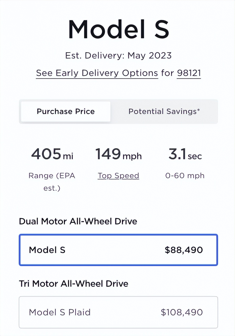The height and width of the screenshot is (336, 235).
Task: Click the 98121 zip code link
Action: [x=189, y=73]
